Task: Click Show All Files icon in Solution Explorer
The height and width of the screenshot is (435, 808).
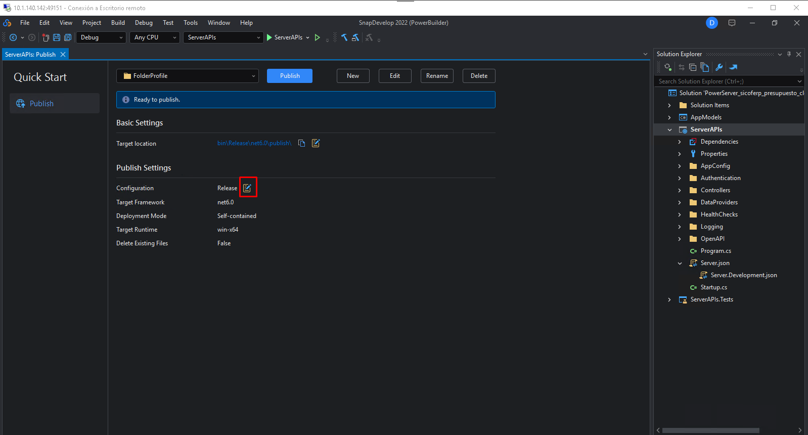Action: (x=705, y=67)
